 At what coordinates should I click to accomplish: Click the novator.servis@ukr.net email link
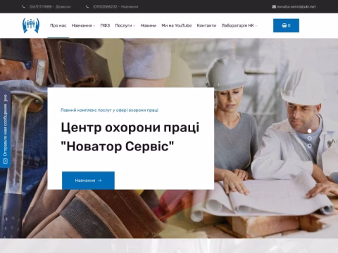click(296, 7)
